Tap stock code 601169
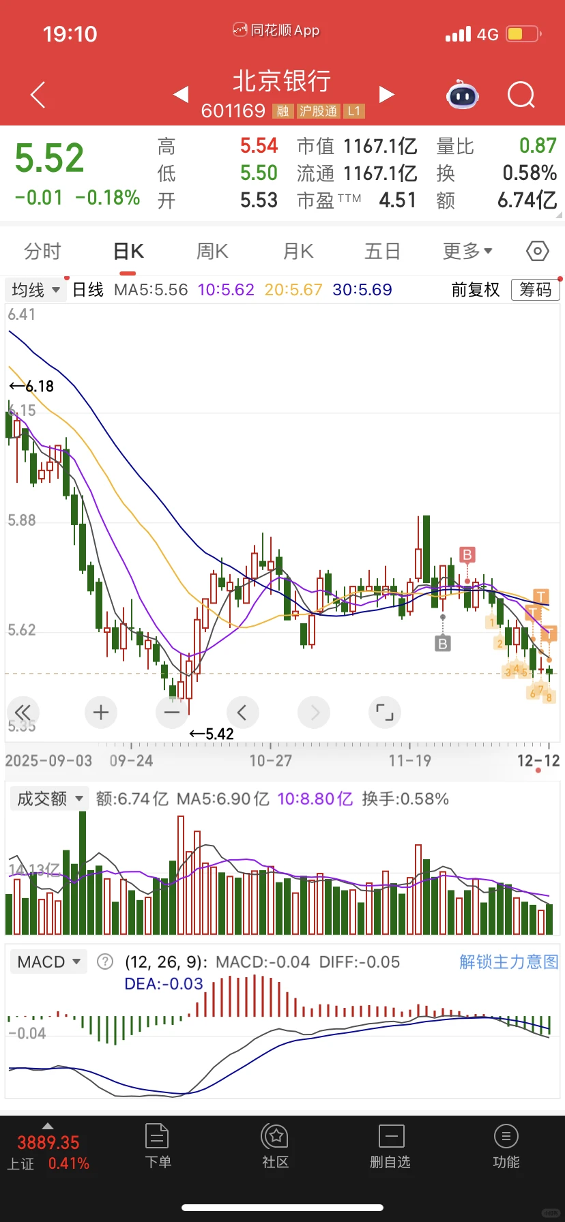 click(233, 110)
